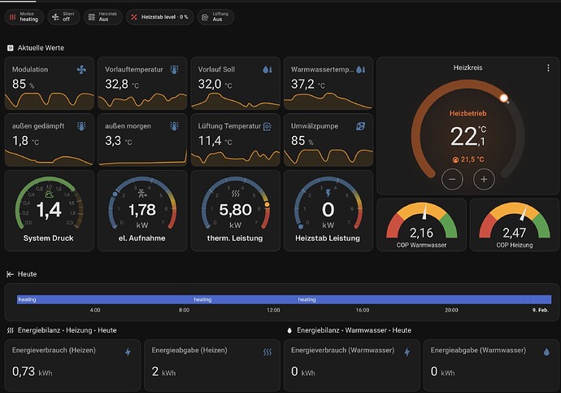Click lightning icon on Energieverbrauch (Warmwasser) card
The width and height of the screenshot is (561, 393).
407,352
